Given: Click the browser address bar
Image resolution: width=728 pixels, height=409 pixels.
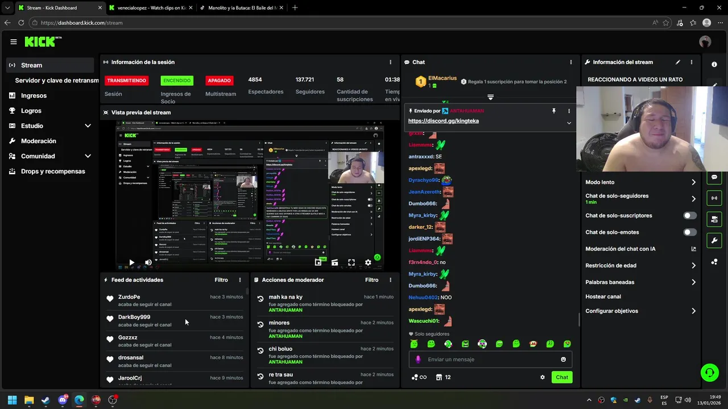Looking at the screenshot, I should click(341, 23).
